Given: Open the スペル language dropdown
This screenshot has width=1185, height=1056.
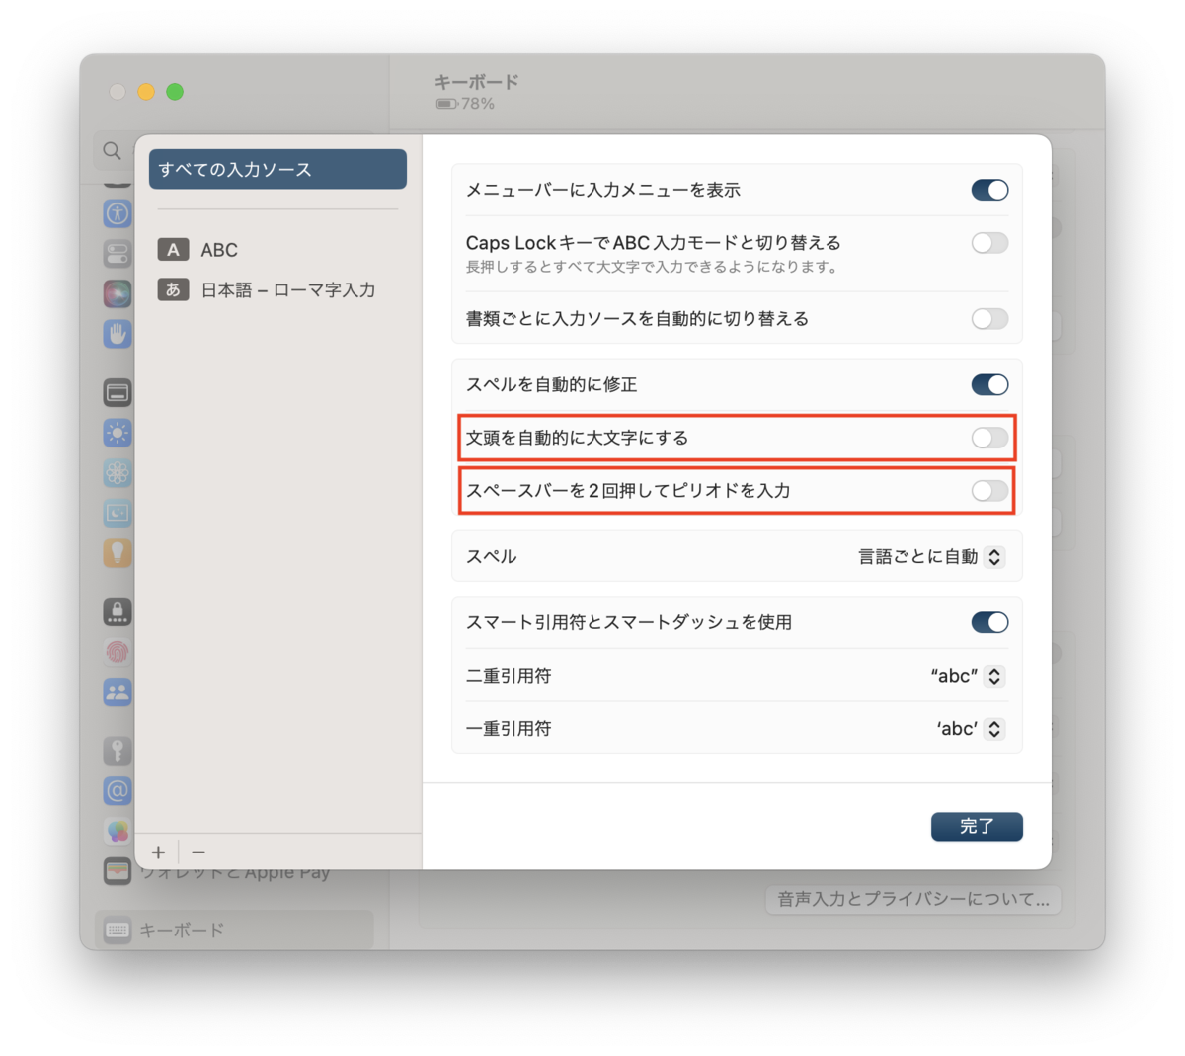Looking at the screenshot, I should (x=931, y=557).
